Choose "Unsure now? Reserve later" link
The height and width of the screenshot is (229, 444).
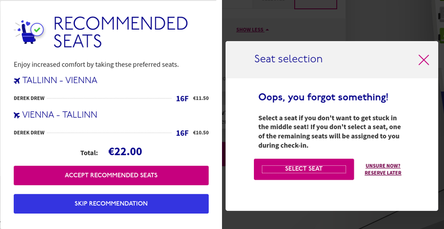383,169
